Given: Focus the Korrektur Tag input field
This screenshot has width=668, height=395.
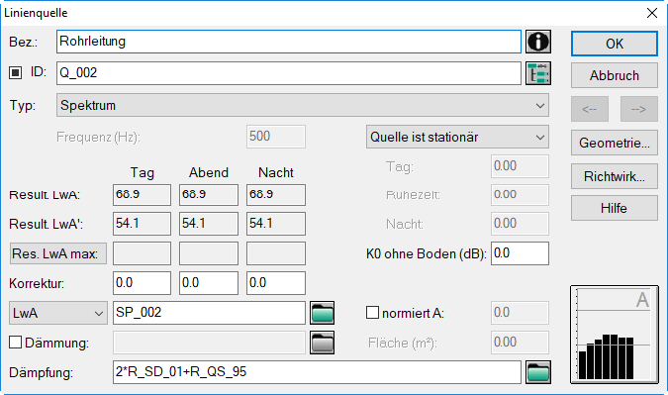Looking at the screenshot, I should [x=142, y=283].
